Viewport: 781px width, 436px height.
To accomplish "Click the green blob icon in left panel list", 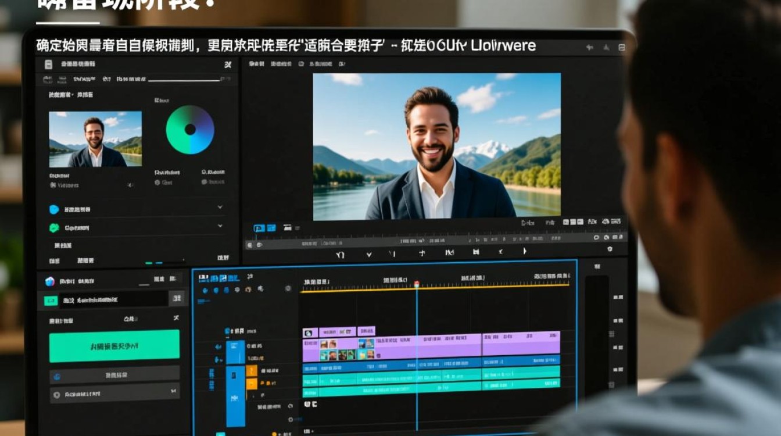I will tap(55, 228).
